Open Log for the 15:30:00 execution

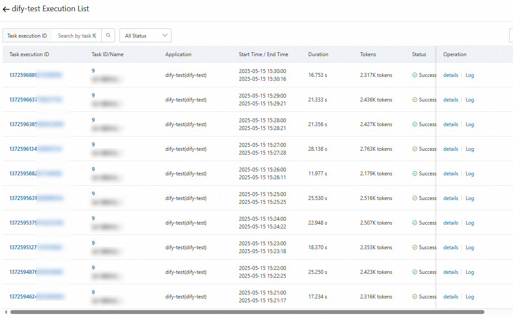(469, 75)
